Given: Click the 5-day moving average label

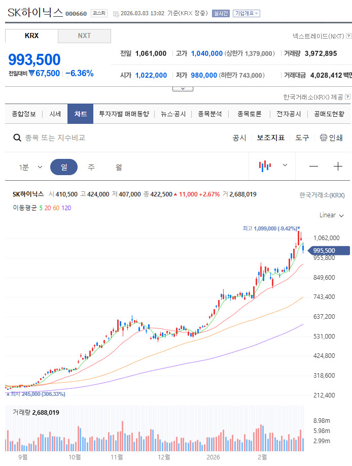Looking at the screenshot, I should (41, 208).
